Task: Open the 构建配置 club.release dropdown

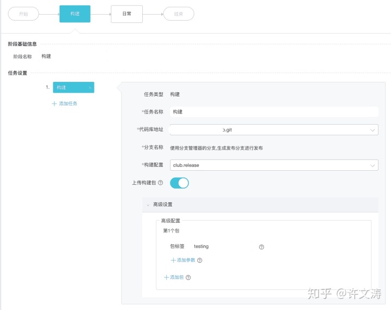Action: (274, 165)
